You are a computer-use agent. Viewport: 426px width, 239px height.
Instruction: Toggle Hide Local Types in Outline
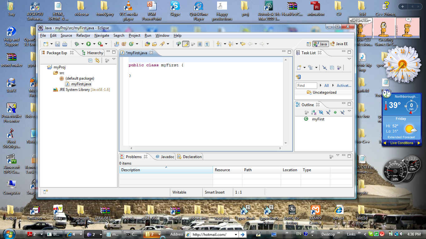(342, 112)
